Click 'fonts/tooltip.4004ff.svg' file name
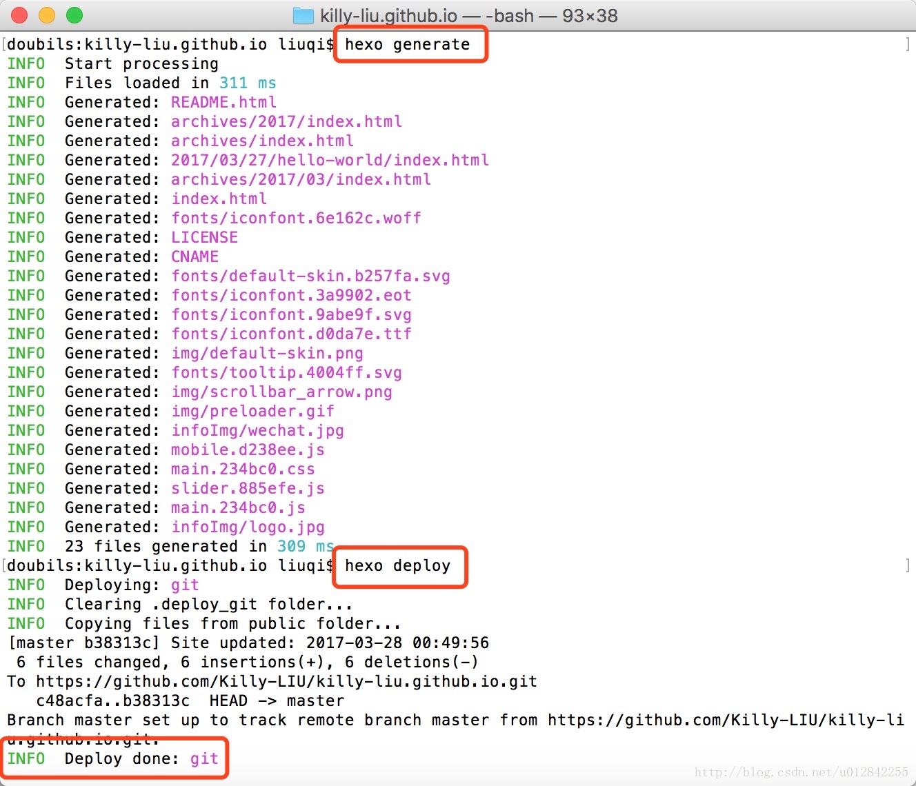 [x=287, y=373]
